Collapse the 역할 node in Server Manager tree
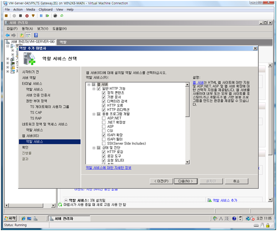 click(x=8, y=46)
